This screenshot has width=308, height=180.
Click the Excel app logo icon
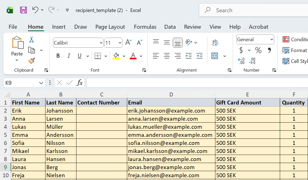click(x=10, y=10)
